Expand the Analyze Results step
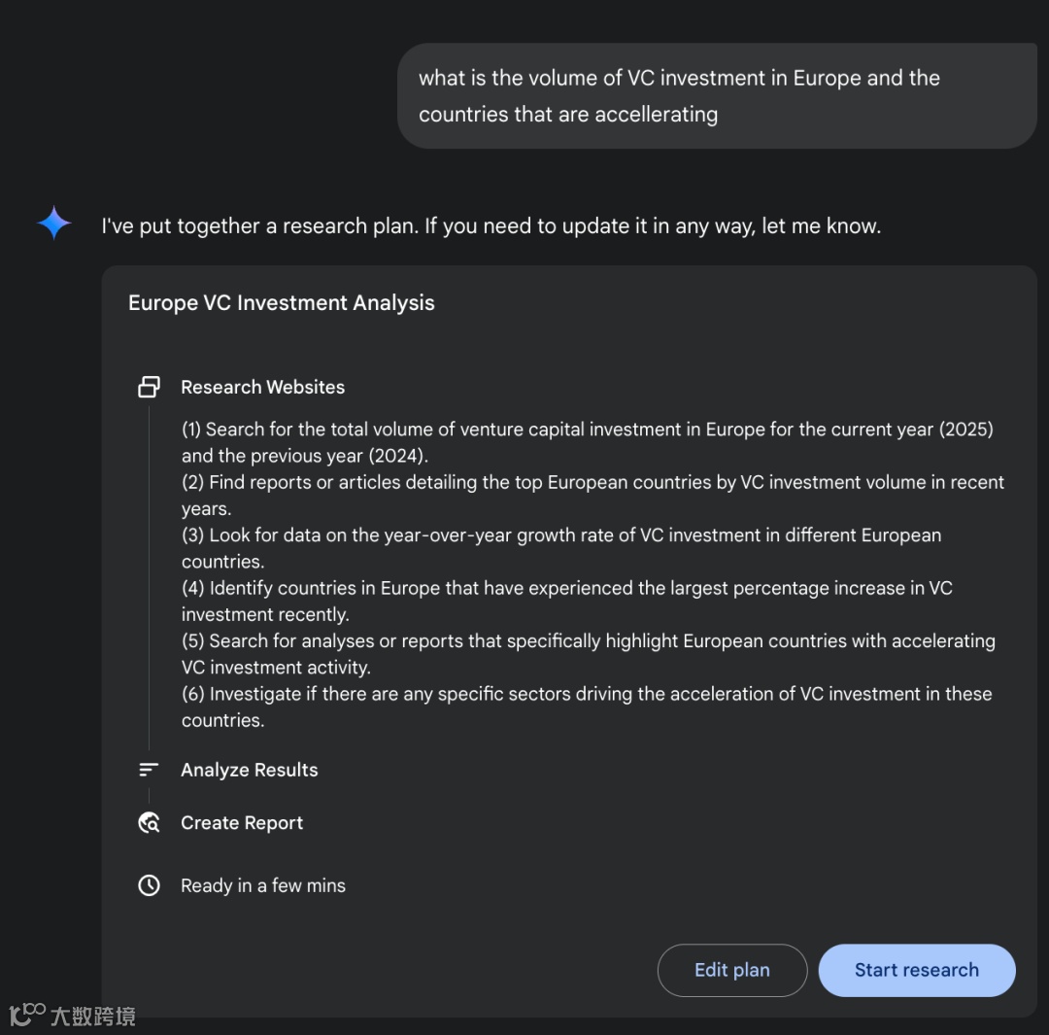1049x1035 pixels. point(250,770)
